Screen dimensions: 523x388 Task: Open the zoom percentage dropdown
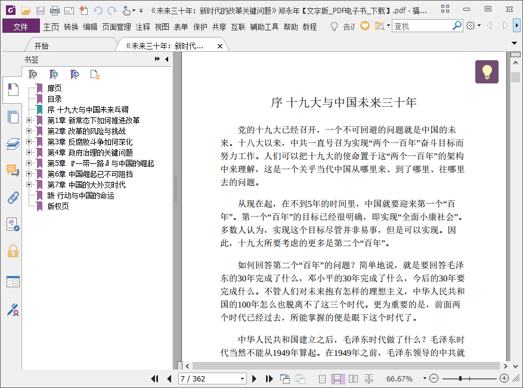click(425, 378)
